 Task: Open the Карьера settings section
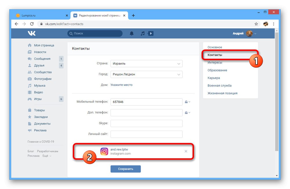click(x=214, y=78)
